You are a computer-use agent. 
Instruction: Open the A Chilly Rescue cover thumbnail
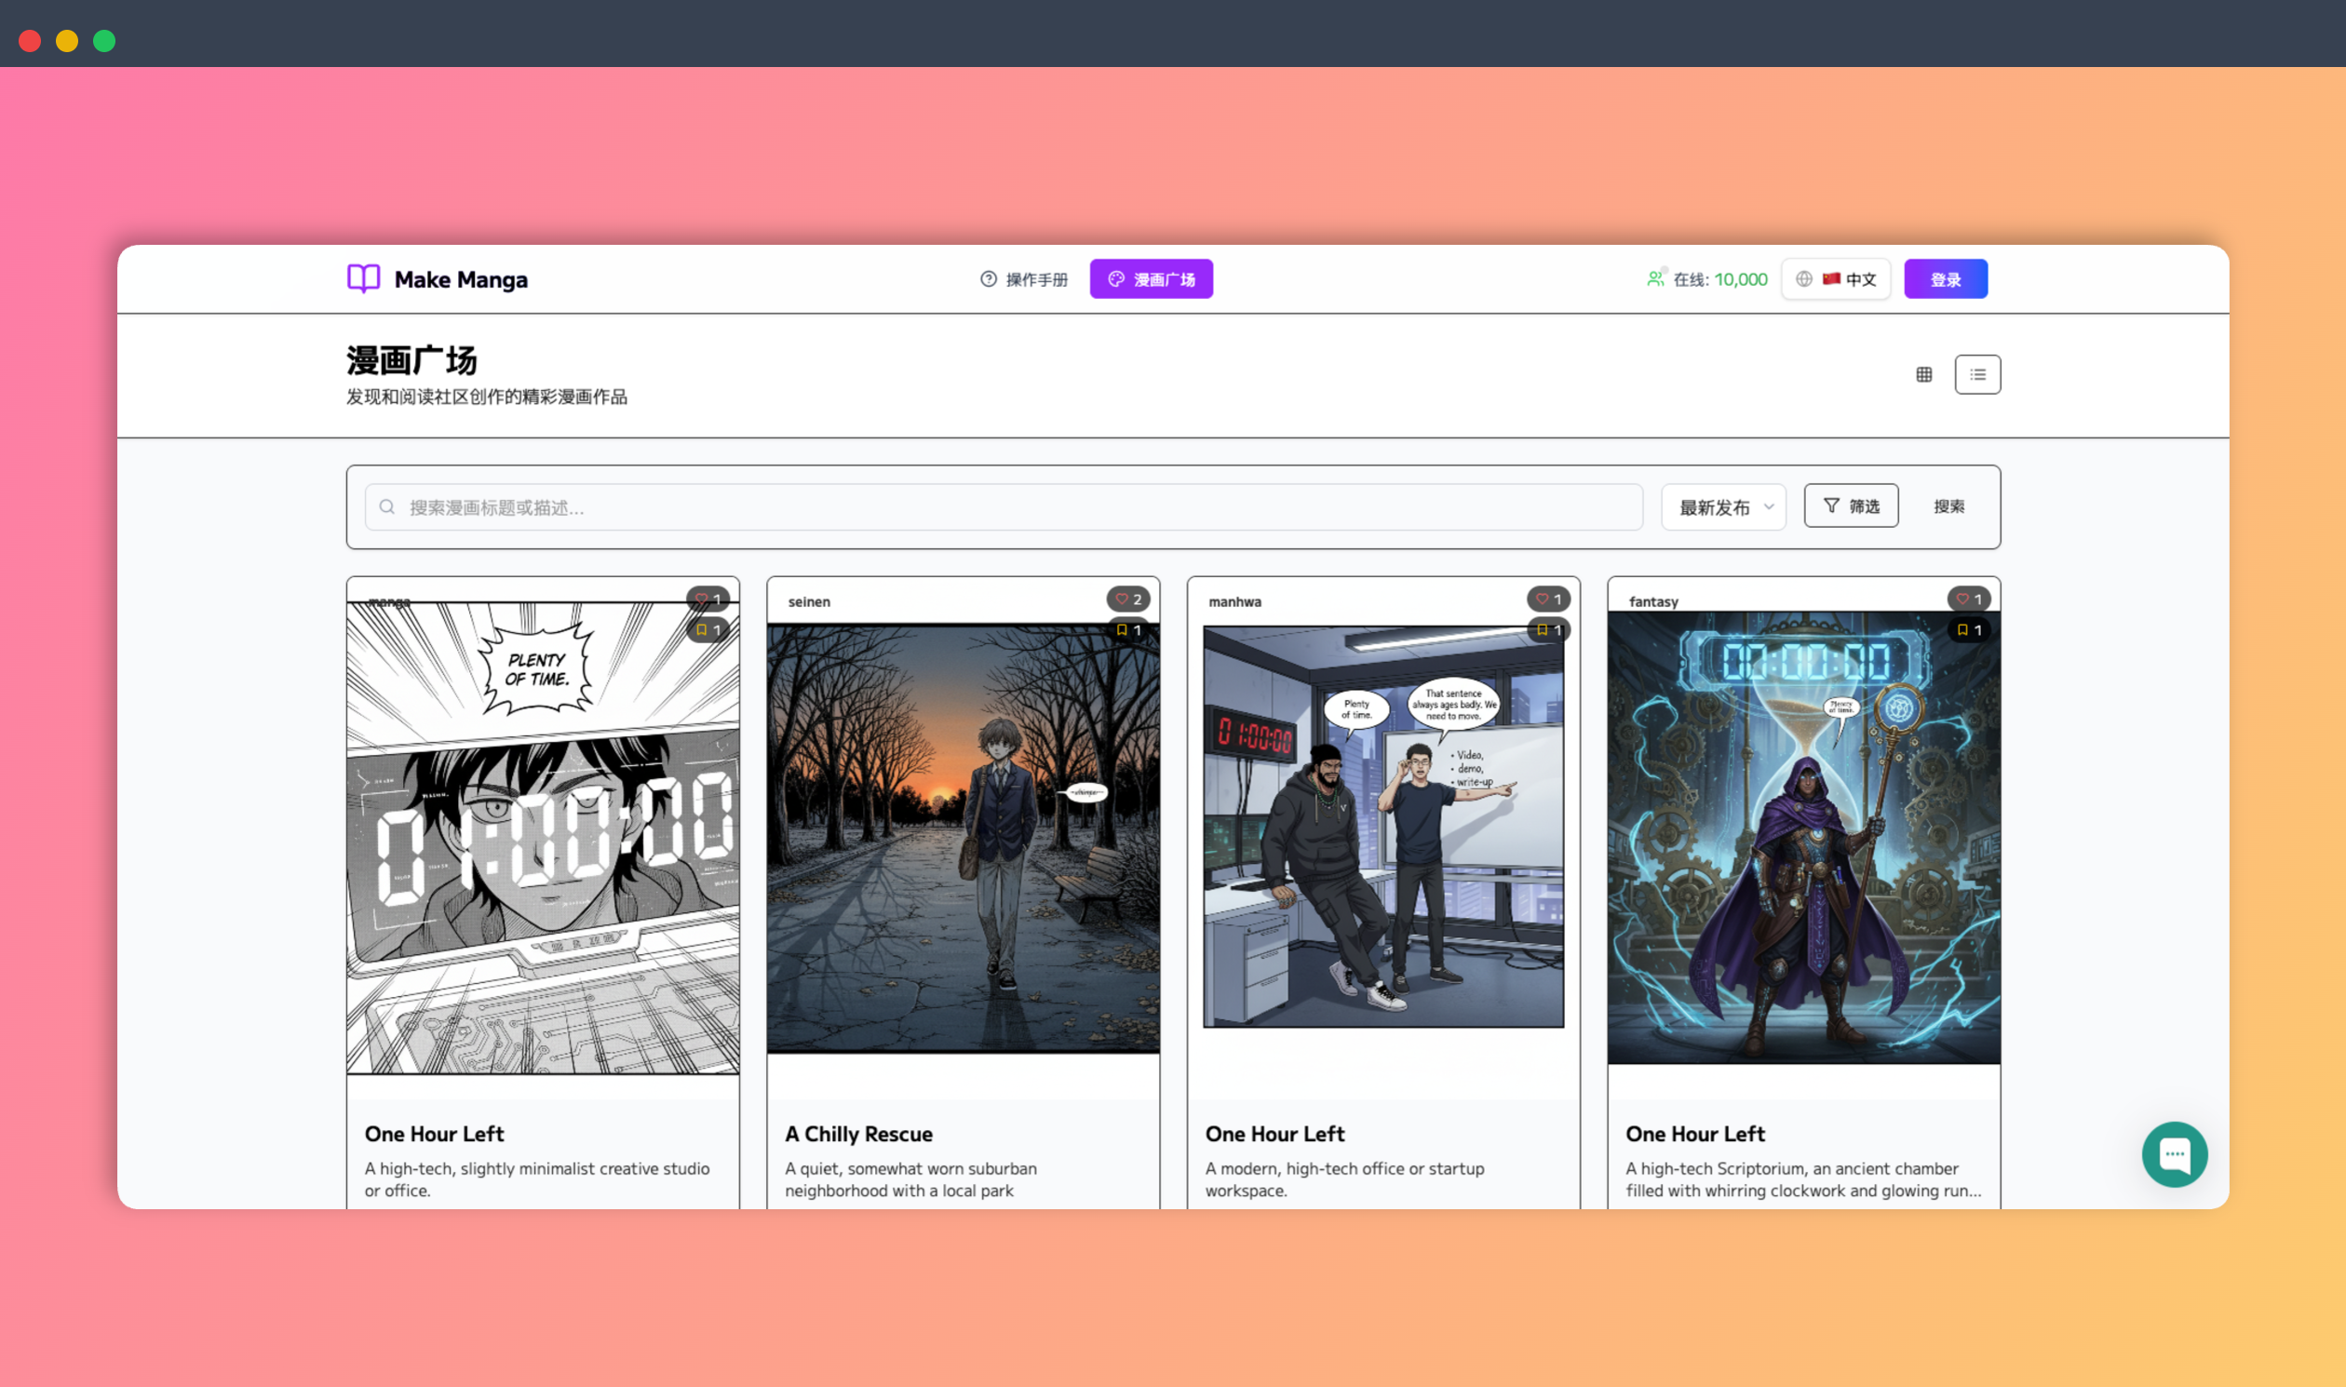(x=963, y=839)
